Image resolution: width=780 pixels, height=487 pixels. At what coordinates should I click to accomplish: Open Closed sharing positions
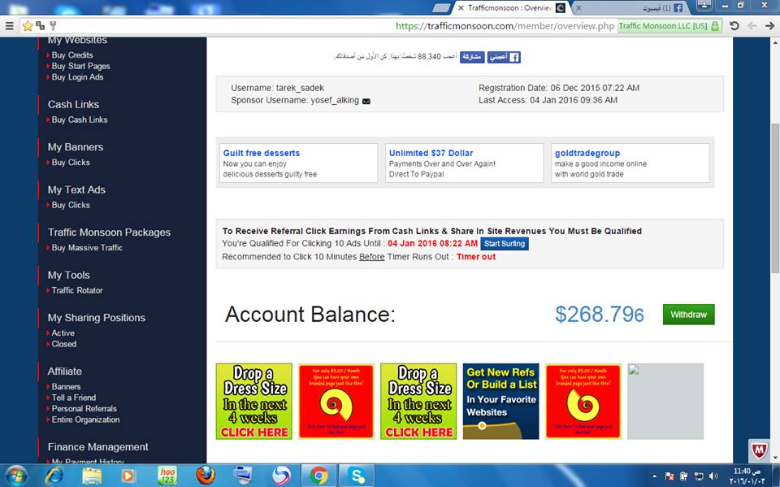64,344
